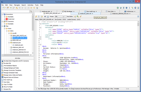Open the Parser XML dropdown
Viewport: 141px width, 92px height.
tap(59, 17)
